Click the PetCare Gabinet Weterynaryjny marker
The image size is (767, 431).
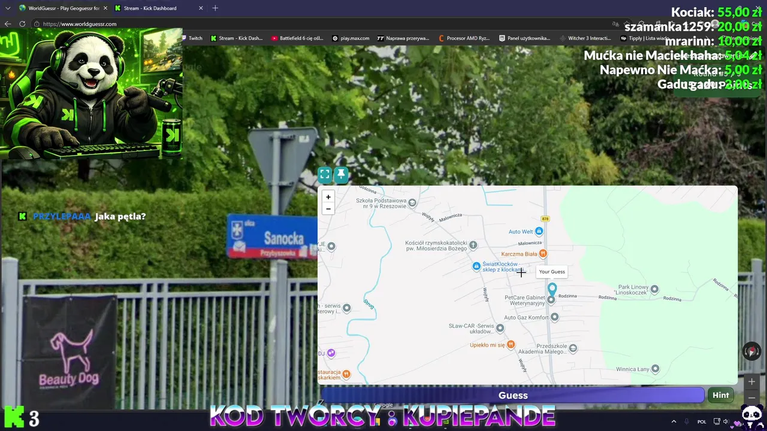click(551, 300)
